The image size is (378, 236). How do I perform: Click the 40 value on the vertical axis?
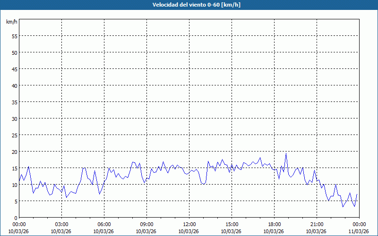[14, 85]
